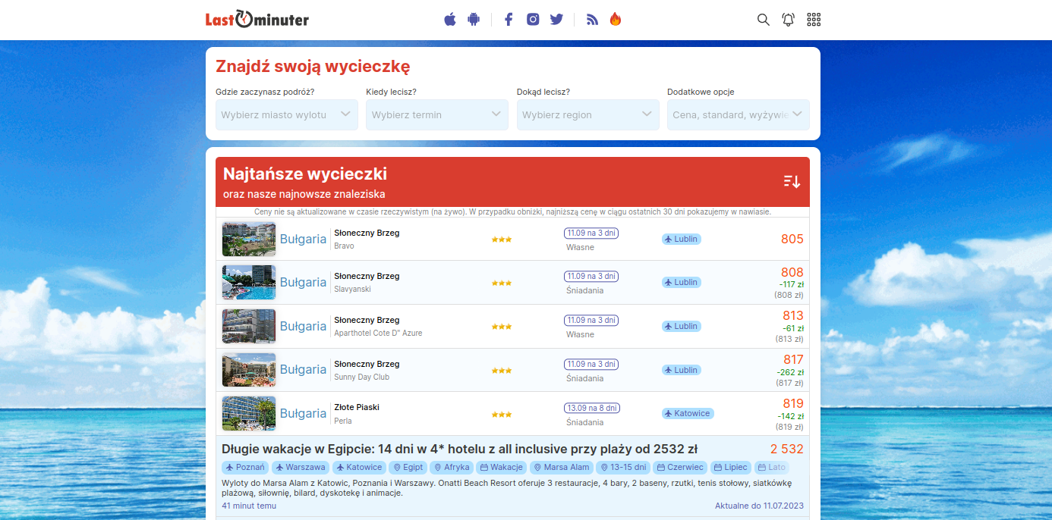Click the sort icon in red header
Screen dimensions: 1052x520
pyautogui.click(x=792, y=181)
